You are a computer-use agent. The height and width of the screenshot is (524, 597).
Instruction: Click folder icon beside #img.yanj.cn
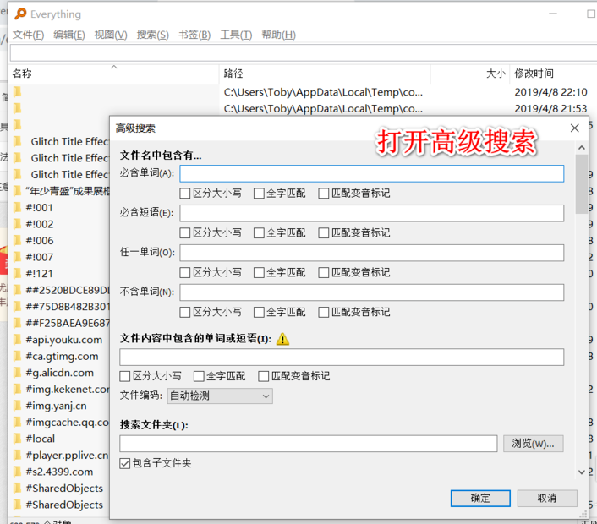tap(17, 406)
